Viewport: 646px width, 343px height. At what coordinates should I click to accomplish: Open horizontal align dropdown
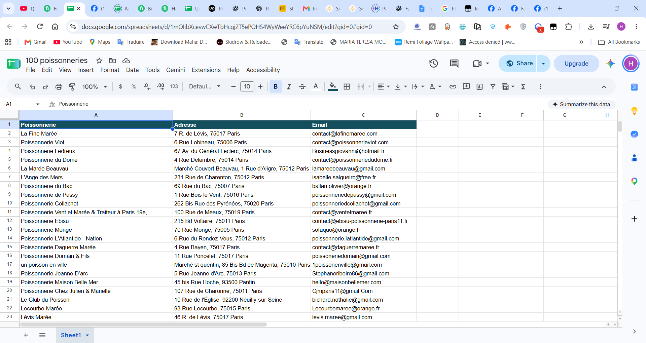coord(384,87)
